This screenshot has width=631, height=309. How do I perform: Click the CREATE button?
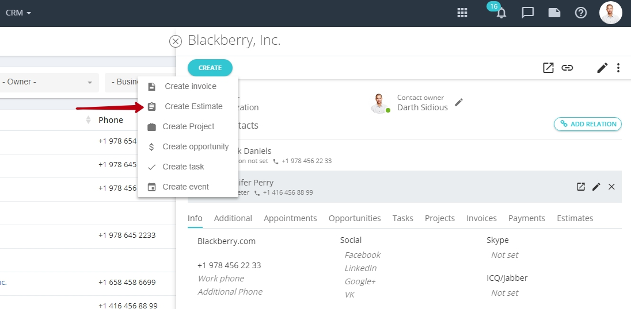[210, 68]
